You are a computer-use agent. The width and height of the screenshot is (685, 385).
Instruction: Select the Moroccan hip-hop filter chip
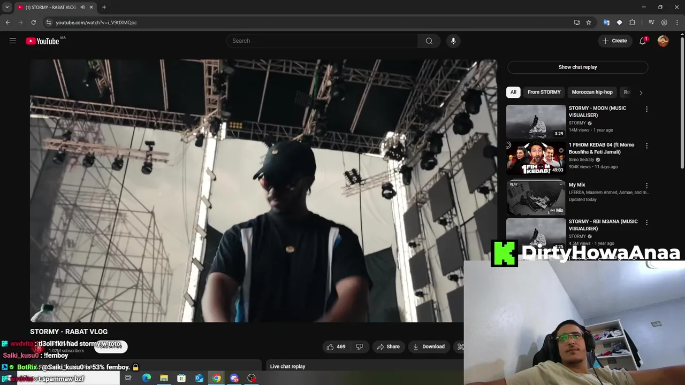592,92
